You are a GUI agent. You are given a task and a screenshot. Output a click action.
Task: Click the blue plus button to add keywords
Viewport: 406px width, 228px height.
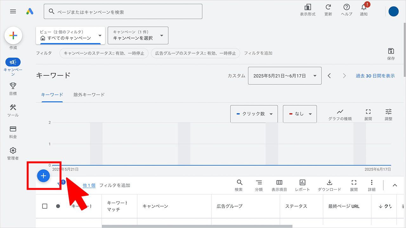pyautogui.click(x=43, y=176)
